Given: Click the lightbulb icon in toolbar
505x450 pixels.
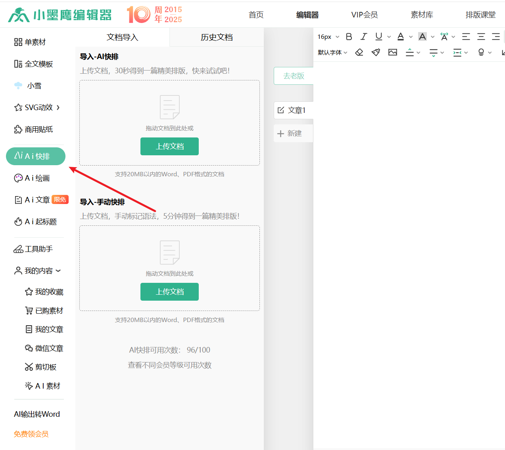Looking at the screenshot, I should pos(481,52).
